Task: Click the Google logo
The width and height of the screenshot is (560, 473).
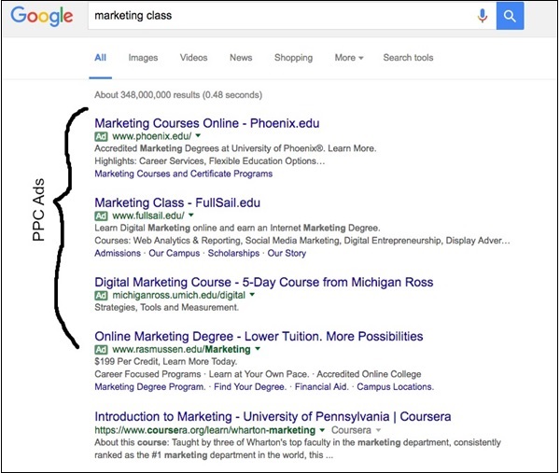Action: pyautogui.click(x=42, y=17)
